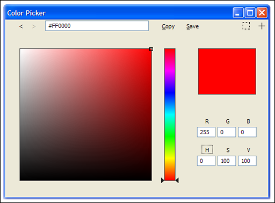
Task: Click the left triangle marker on hue slider
Action: tap(163, 180)
